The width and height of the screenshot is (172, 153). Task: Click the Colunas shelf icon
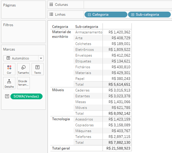pyautogui.click(x=51, y=5)
